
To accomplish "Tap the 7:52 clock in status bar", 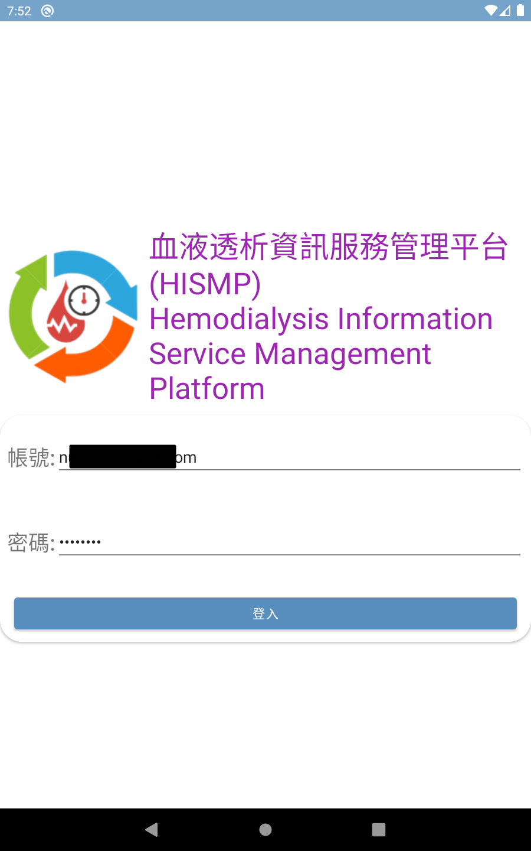I will coord(19,11).
